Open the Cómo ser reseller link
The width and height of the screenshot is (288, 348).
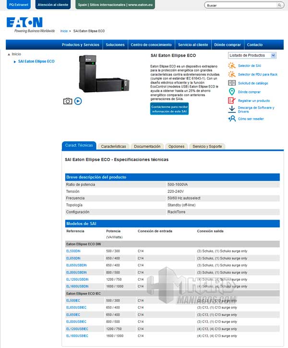[251, 119]
